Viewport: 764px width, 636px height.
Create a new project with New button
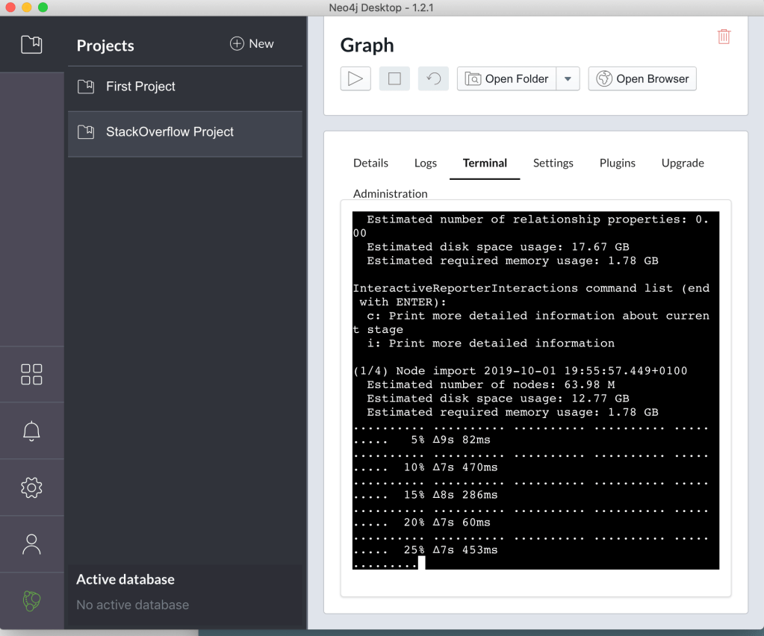coord(252,44)
